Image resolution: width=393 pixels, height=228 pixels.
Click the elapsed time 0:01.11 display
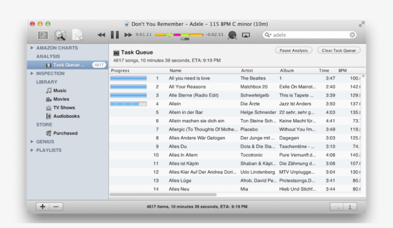click(x=144, y=34)
